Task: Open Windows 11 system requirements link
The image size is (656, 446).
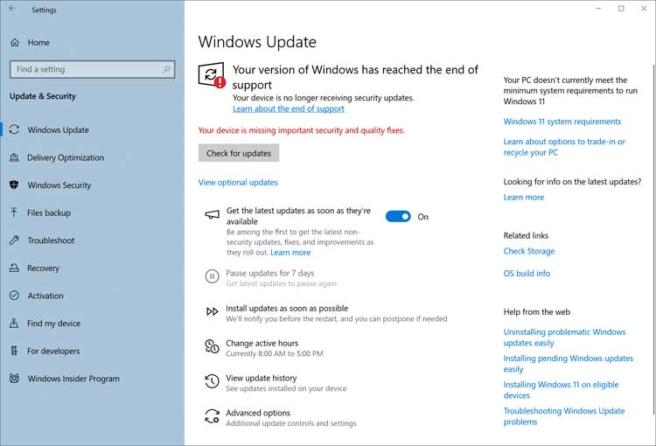Action: pos(562,122)
